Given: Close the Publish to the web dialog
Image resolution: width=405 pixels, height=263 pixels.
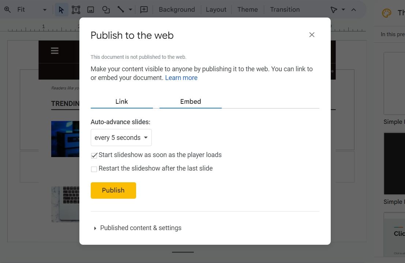Looking at the screenshot, I should pos(312,35).
